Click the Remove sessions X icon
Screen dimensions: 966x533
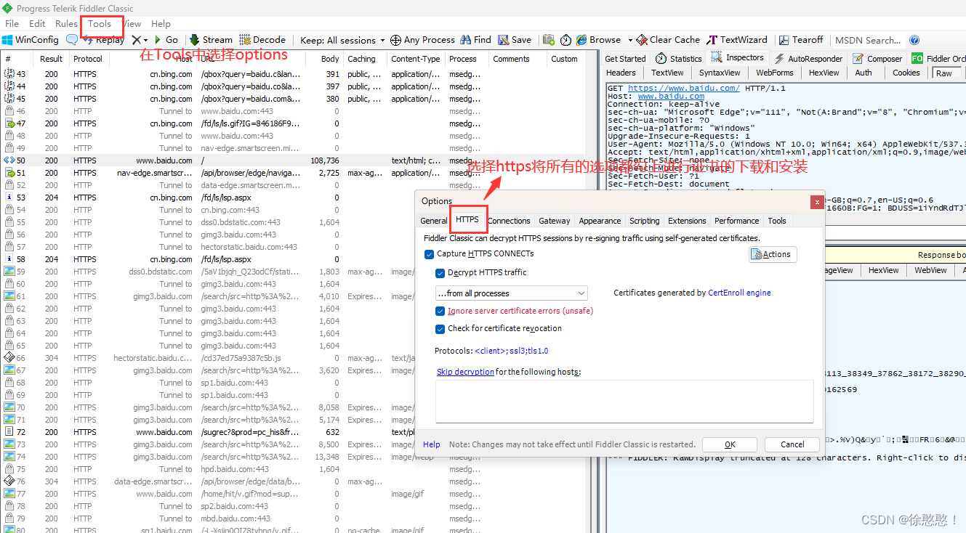point(137,40)
